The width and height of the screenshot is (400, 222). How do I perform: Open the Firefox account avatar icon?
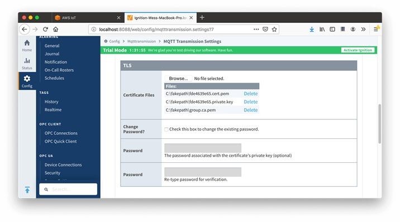(x=353, y=29)
